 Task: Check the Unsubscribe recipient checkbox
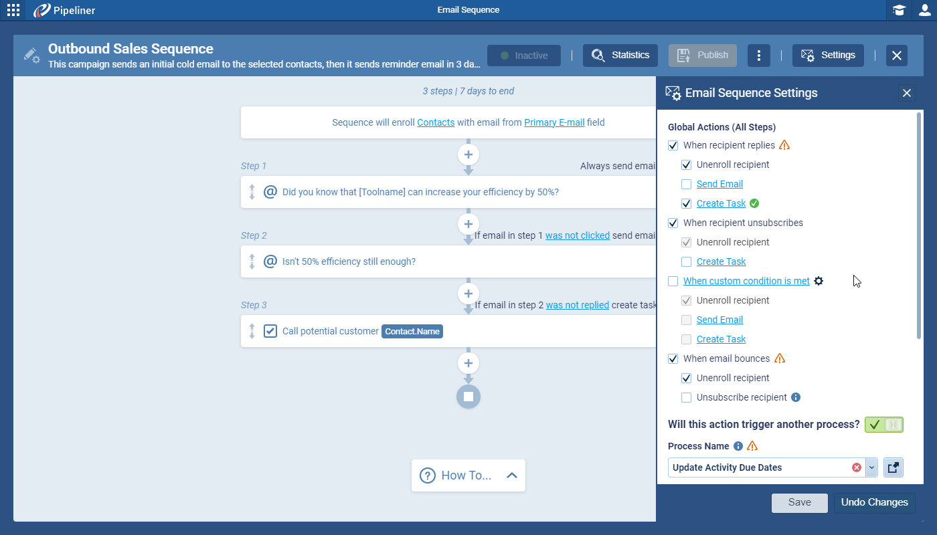click(x=687, y=397)
